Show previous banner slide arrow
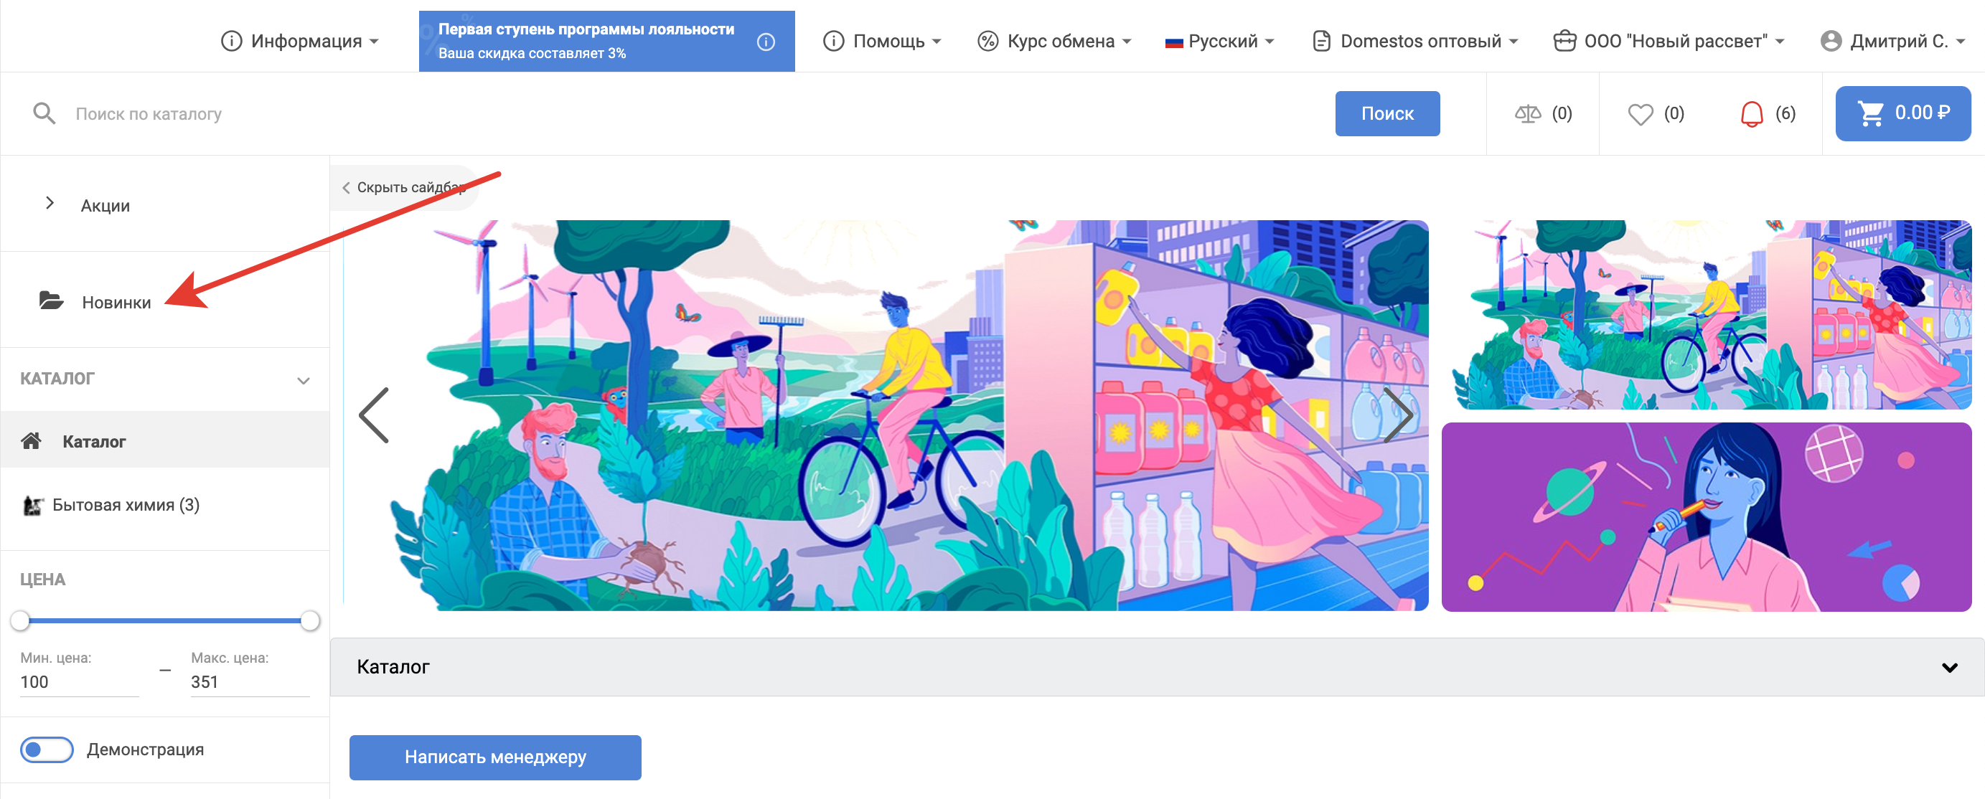Viewport: 1985px width, 799px height. click(375, 415)
